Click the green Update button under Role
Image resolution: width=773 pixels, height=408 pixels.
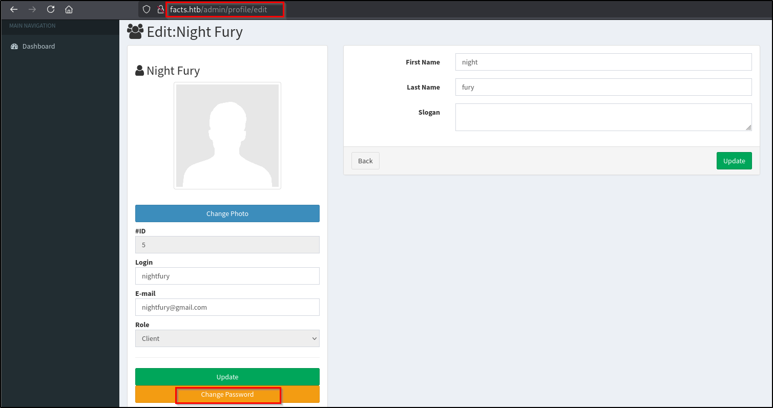pyautogui.click(x=227, y=377)
